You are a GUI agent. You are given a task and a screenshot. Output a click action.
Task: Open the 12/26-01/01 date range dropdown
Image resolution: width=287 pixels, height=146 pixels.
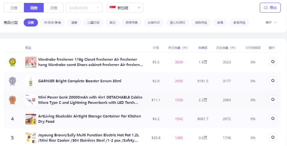pyautogui.click(x=84, y=8)
